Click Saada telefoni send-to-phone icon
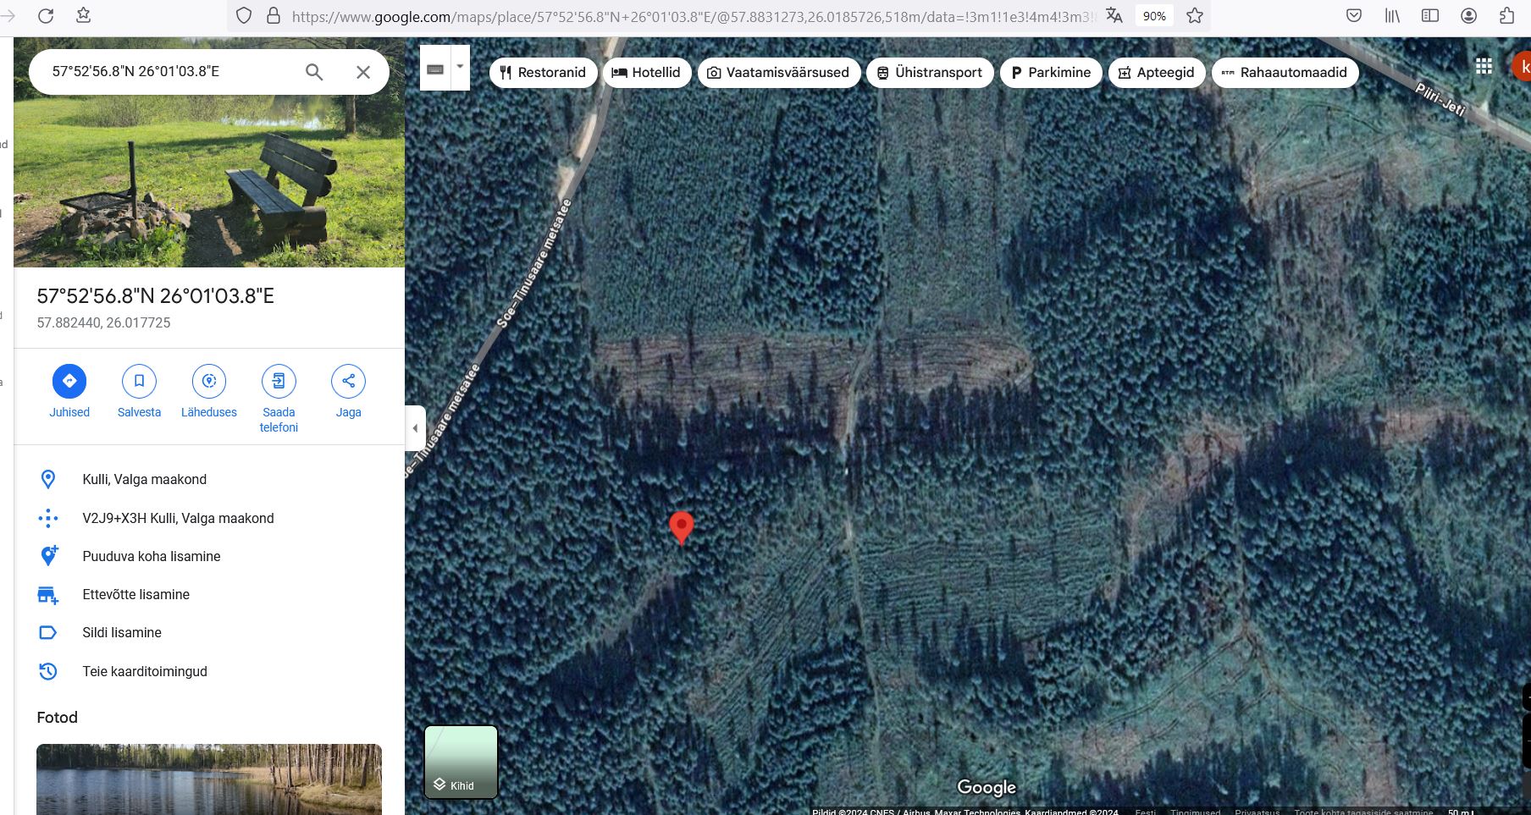Image resolution: width=1531 pixels, height=815 pixels. pyautogui.click(x=279, y=381)
